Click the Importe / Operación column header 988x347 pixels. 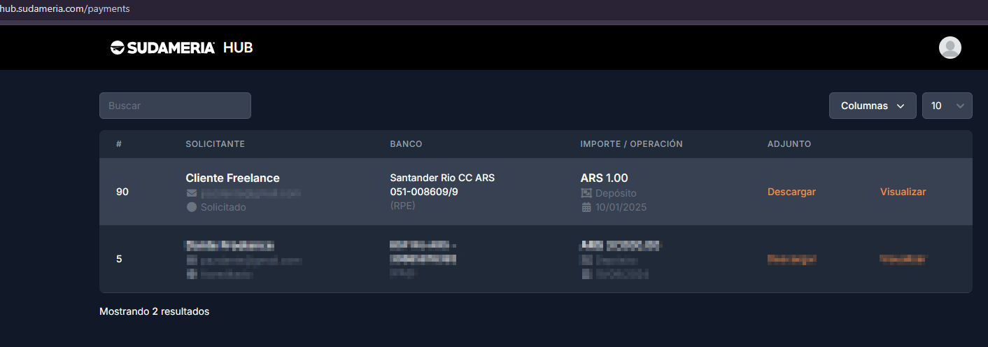click(x=631, y=144)
